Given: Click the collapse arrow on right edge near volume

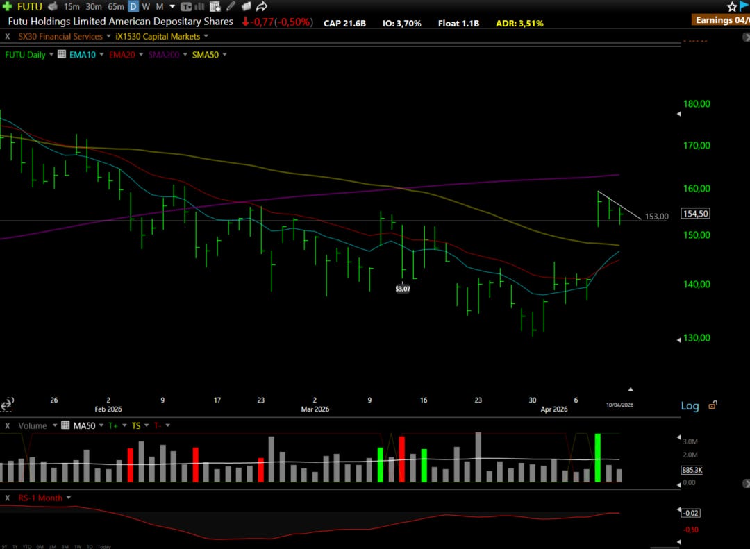Looking at the screenshot, I should coord(746,484).
